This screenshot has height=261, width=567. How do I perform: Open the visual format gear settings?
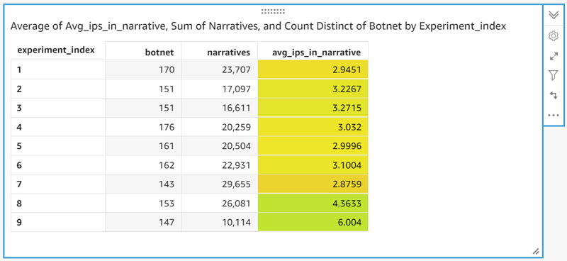[554, 36]
